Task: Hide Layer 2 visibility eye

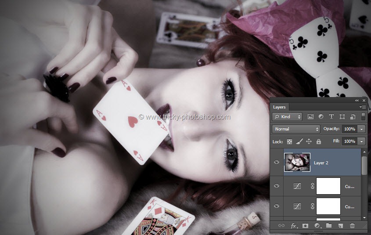Action: pos(277,163)
